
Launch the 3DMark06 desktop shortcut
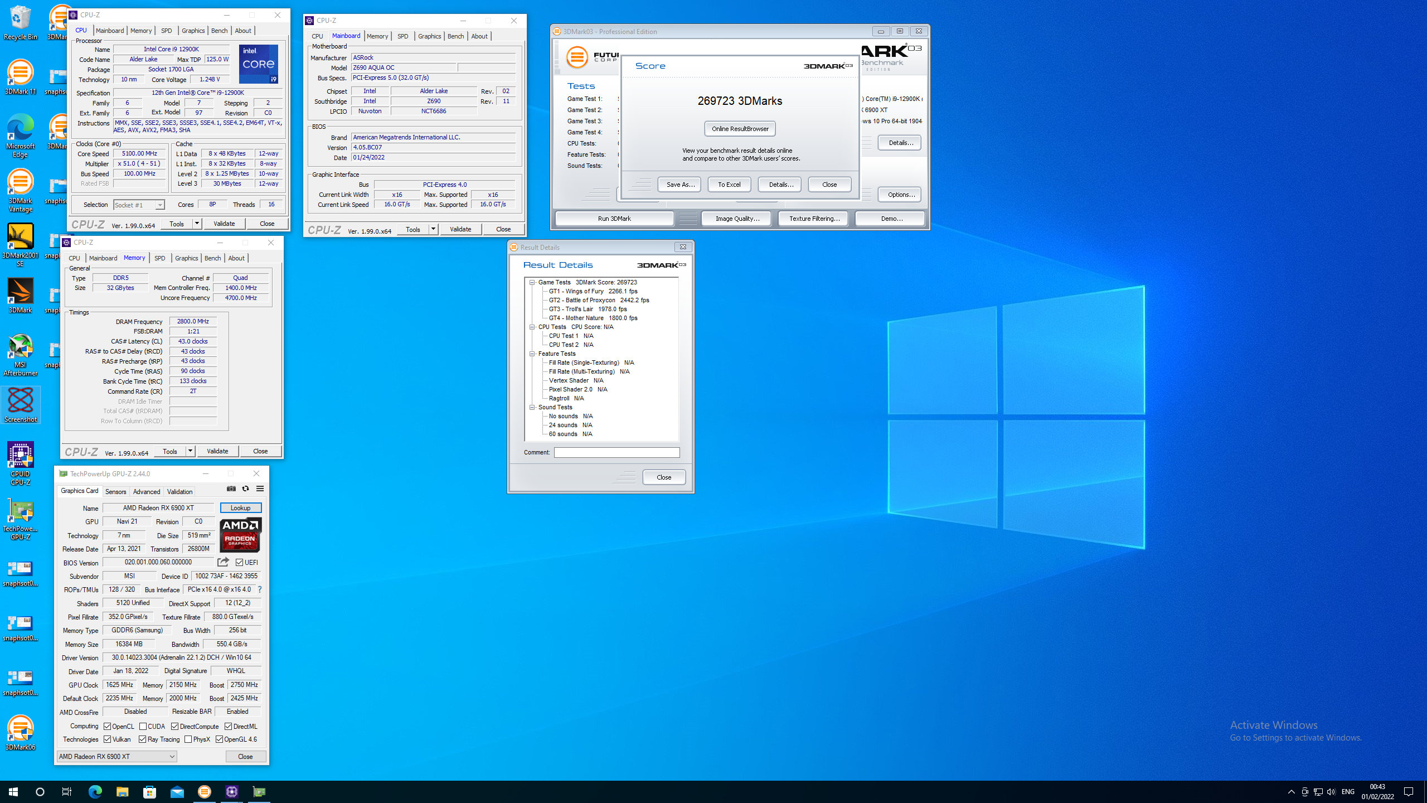click(x=20, y=733)
